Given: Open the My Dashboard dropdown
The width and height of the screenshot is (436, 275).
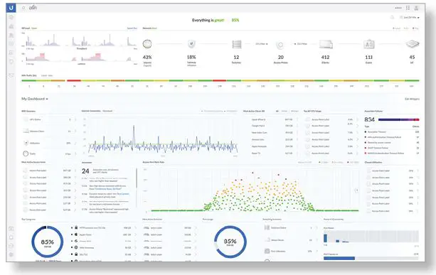Looking at the screenshot, I should pyautogui.click(x=35, y=99).
